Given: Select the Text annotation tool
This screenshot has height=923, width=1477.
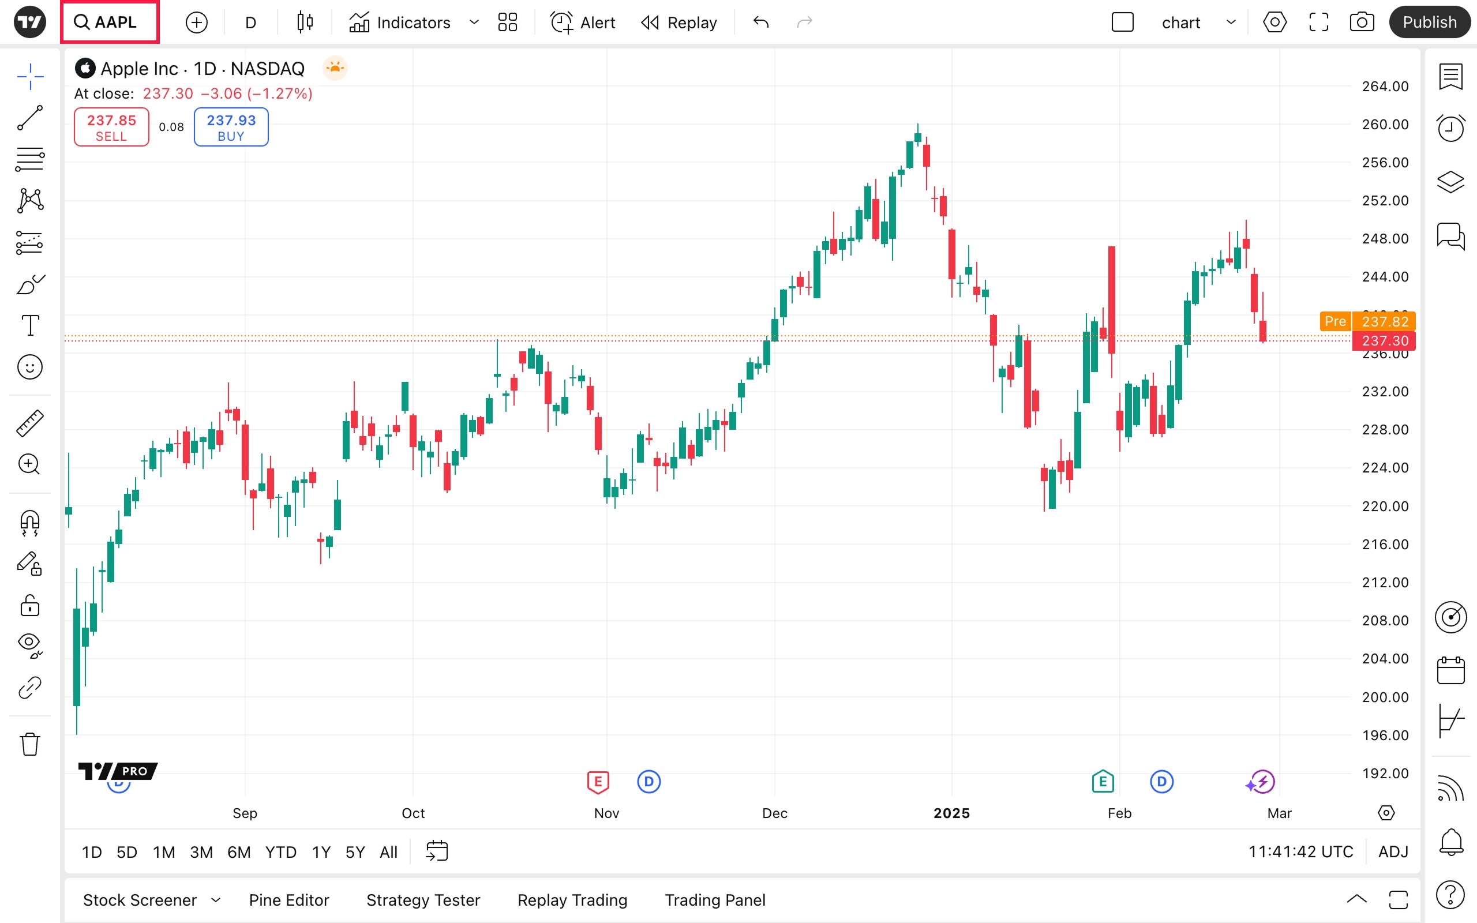Looking at the screenshot, I should pyautogui.click(x=29, y=325).
